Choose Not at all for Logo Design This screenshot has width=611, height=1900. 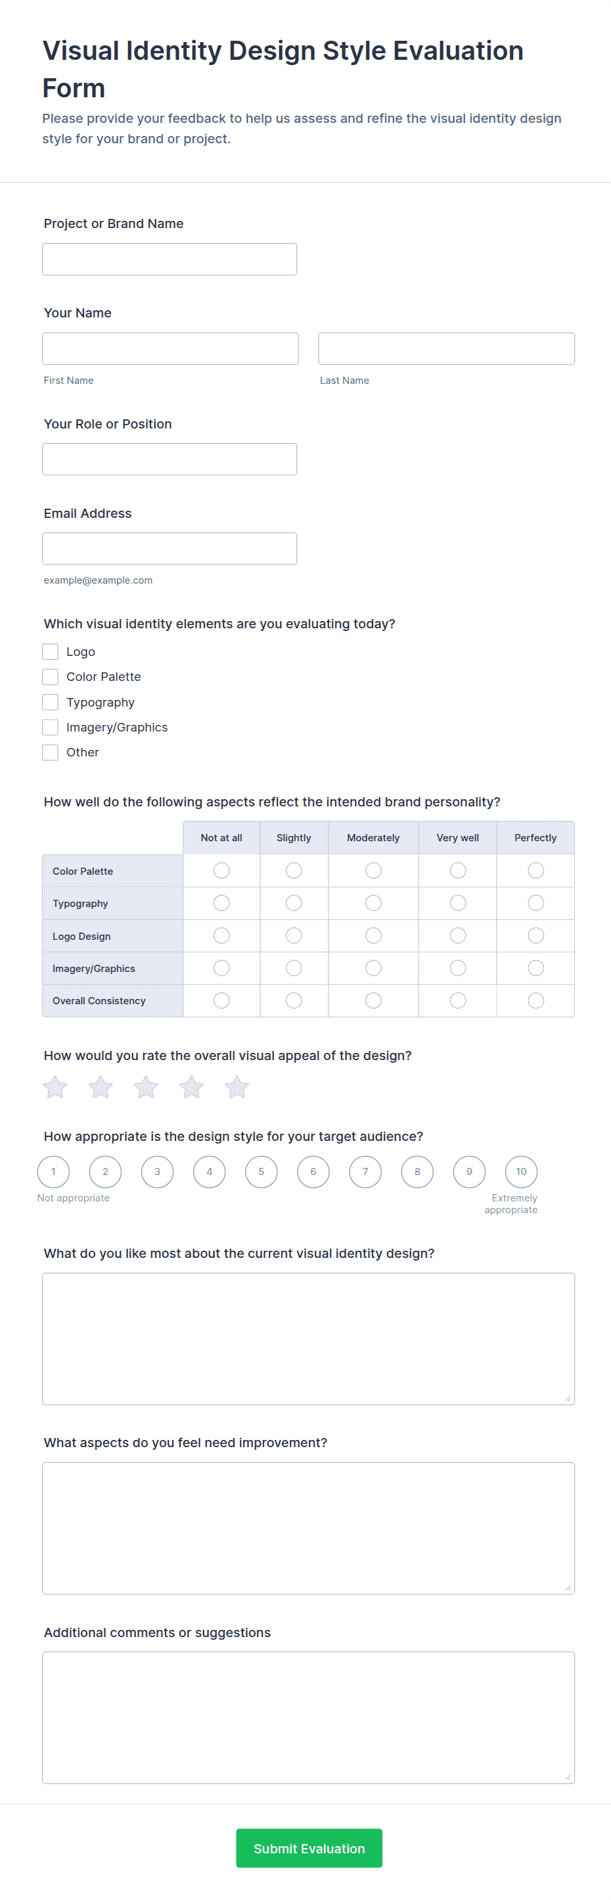[221, 936]
